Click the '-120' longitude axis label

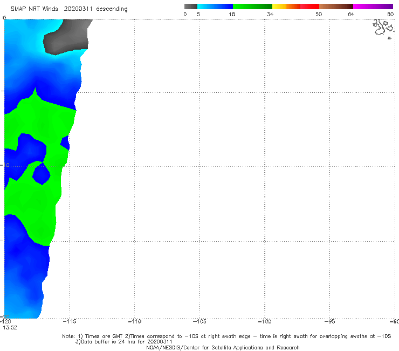click(5, 321)
